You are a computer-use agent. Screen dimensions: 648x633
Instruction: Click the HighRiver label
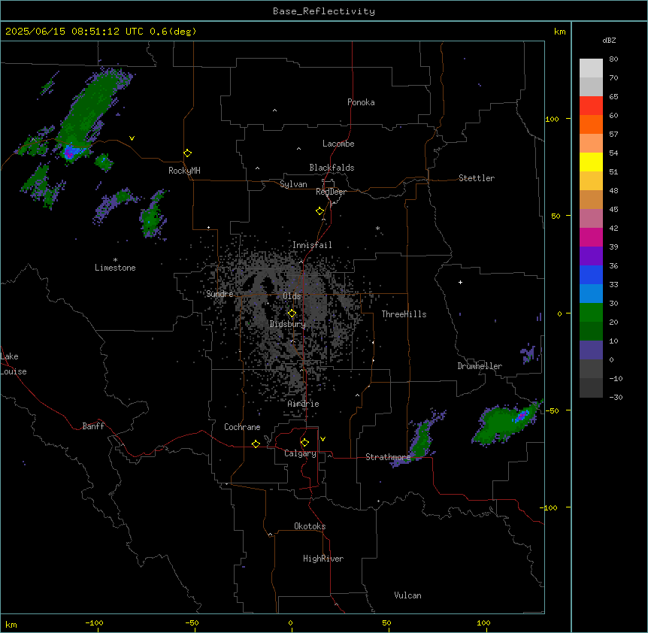[323, 559]
